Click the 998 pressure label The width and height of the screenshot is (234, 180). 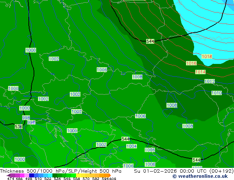(26, 118)
